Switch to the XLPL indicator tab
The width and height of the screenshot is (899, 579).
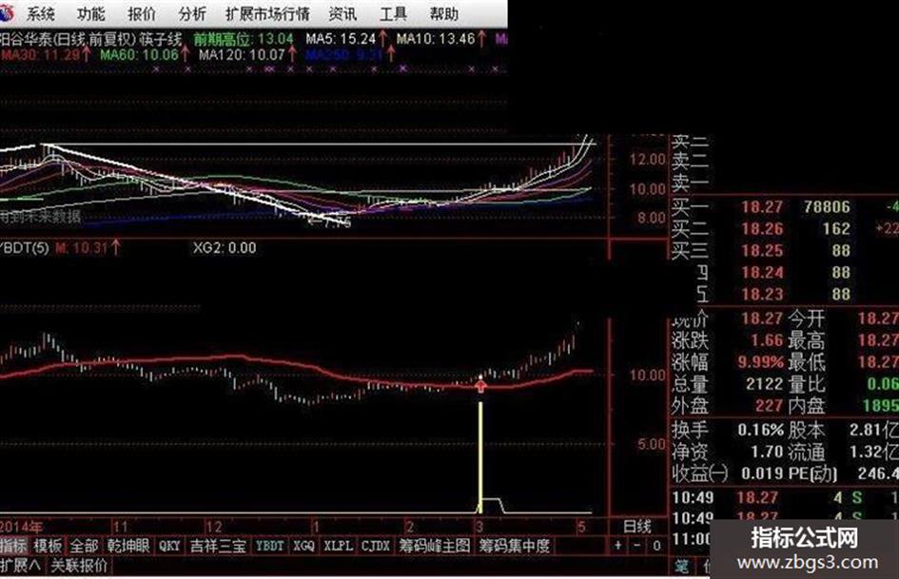pyautogui.click(x=339, y=545)
